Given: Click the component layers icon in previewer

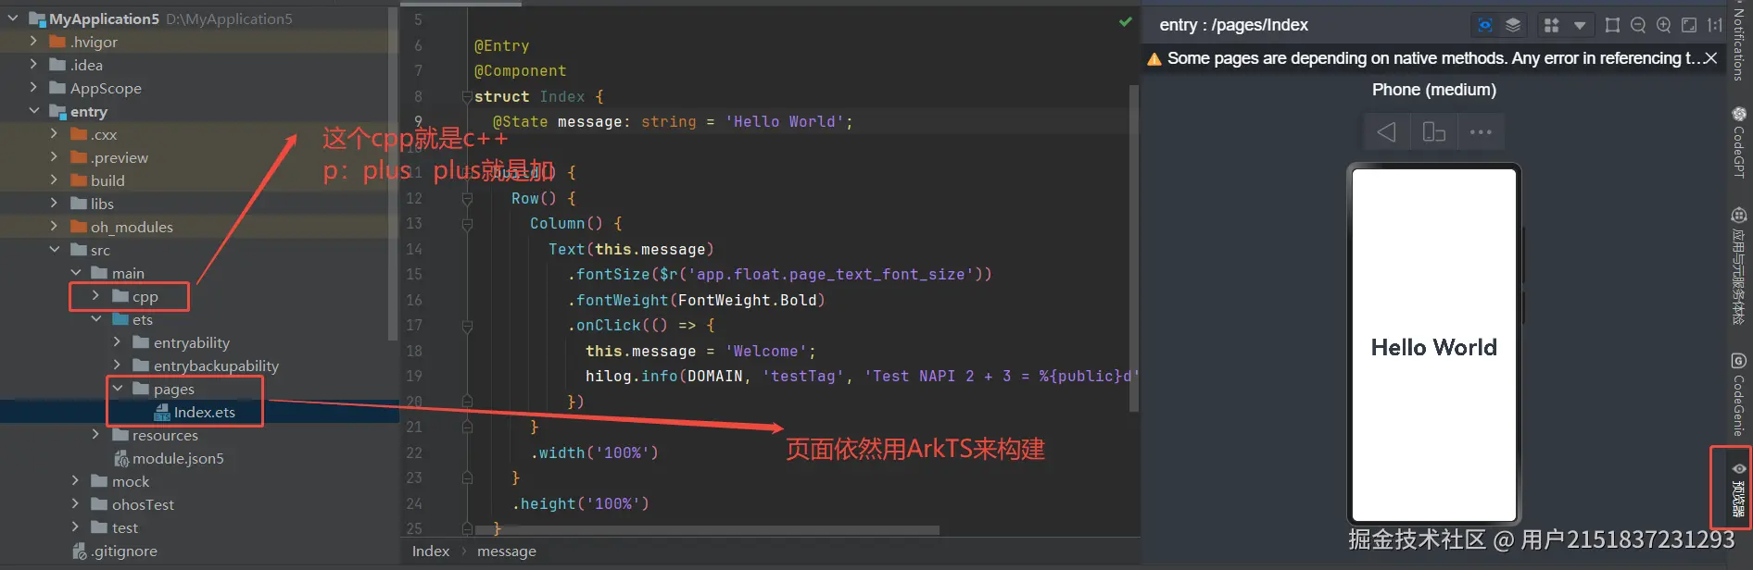Looking at the screenshot, I should tap(1513, 25).
